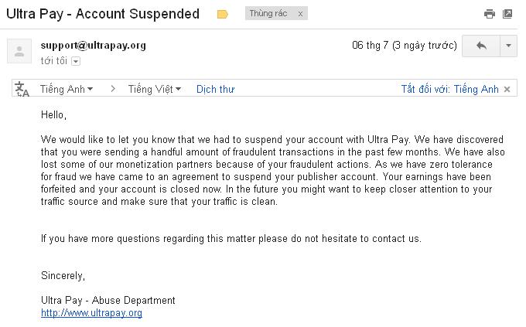The image size is (526, 327).
Task: Click the Thùng rác label tag
Action: tap(267, 14)
